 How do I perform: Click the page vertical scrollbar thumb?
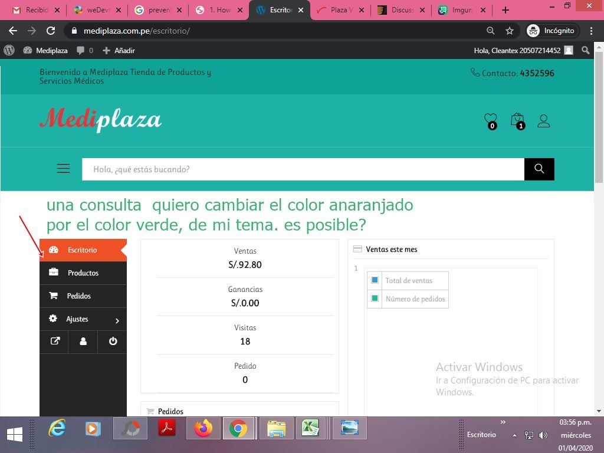[599, 117]
